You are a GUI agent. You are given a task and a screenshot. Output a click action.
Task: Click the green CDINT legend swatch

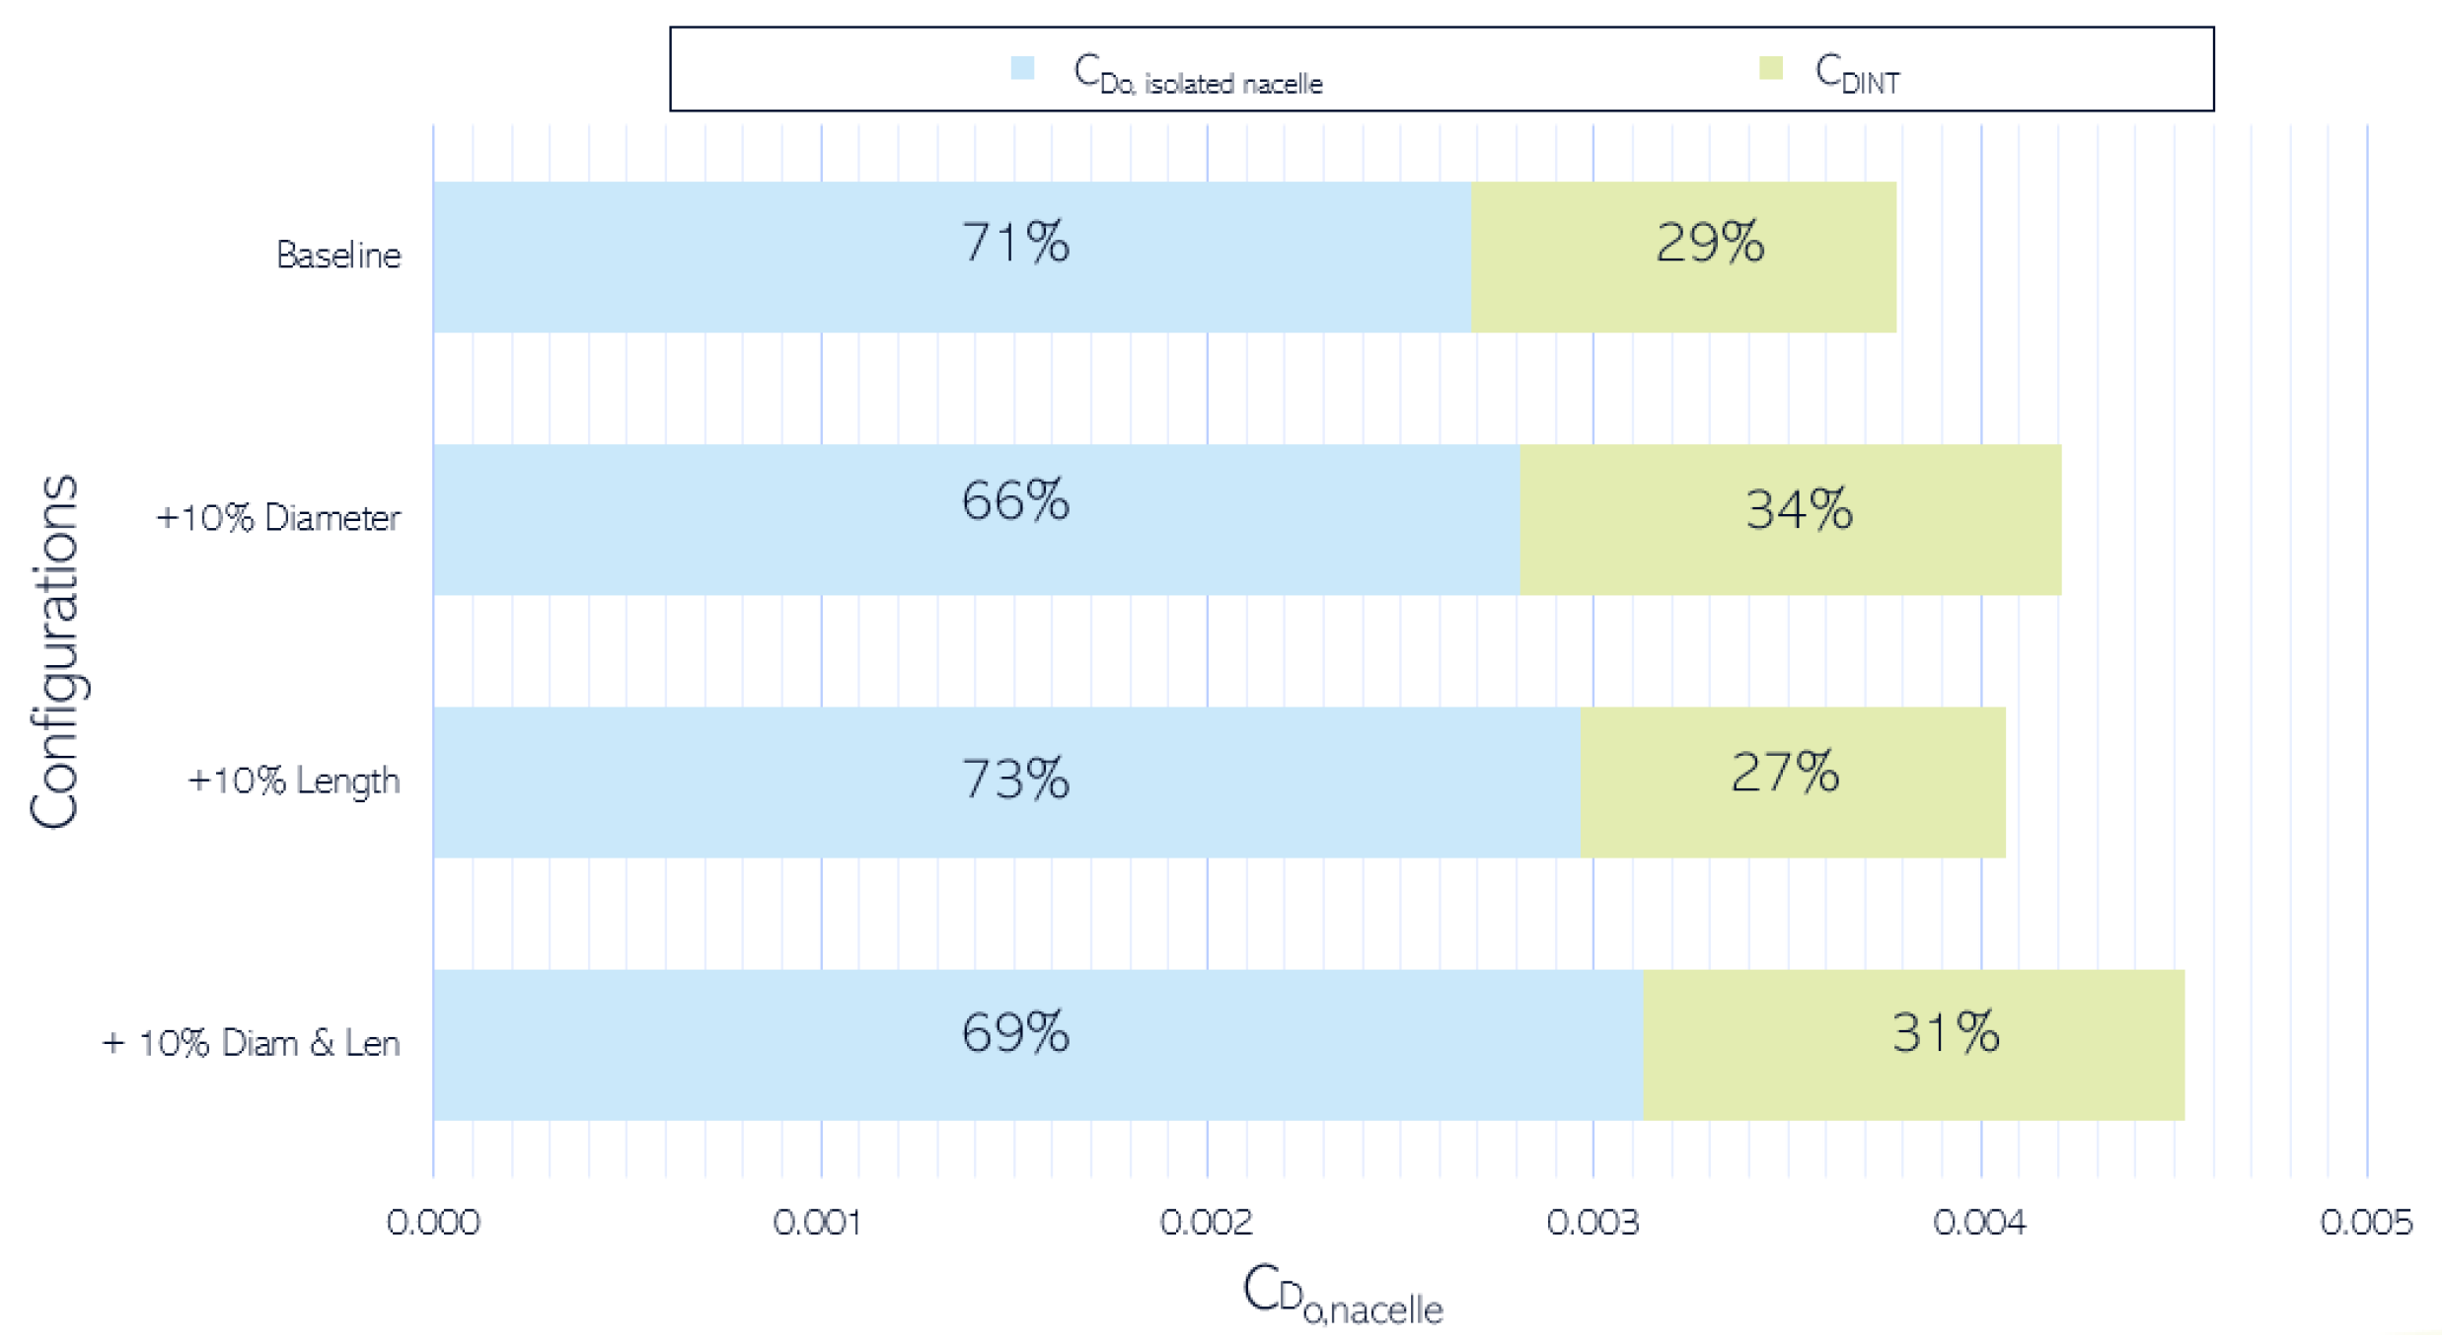1771,68
